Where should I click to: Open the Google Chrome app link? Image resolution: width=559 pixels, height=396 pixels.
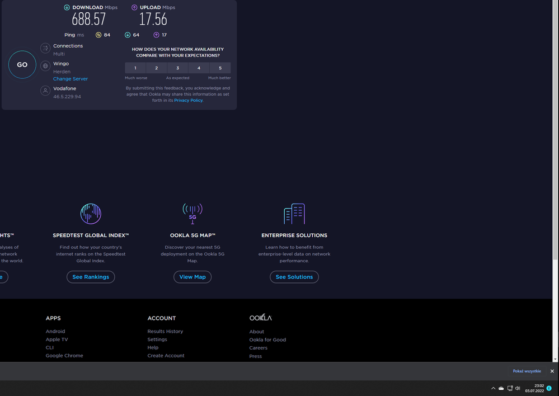(x=64, y=356)
